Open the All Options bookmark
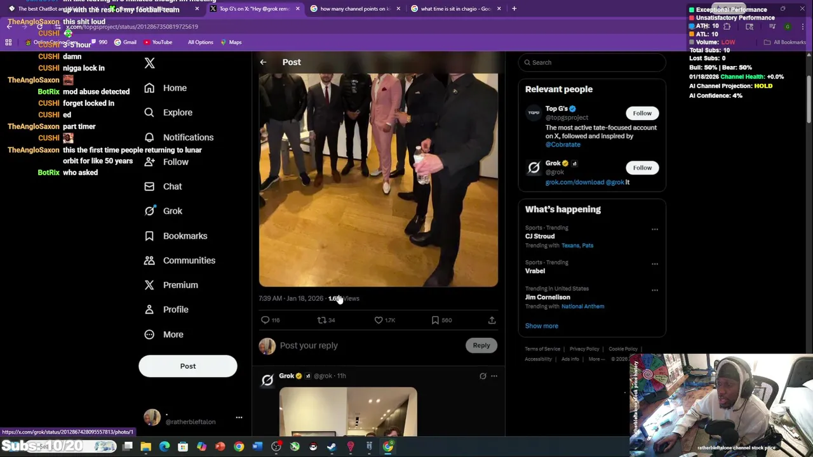This screenshot has height=457, width=813. click(200, 43)
